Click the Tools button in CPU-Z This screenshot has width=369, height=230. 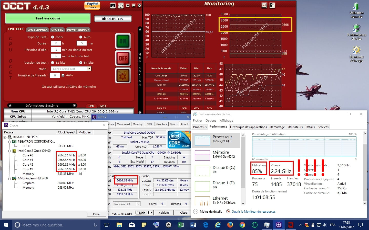click(x=142, y=213)
